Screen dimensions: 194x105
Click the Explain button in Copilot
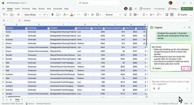tap(157, 68)
